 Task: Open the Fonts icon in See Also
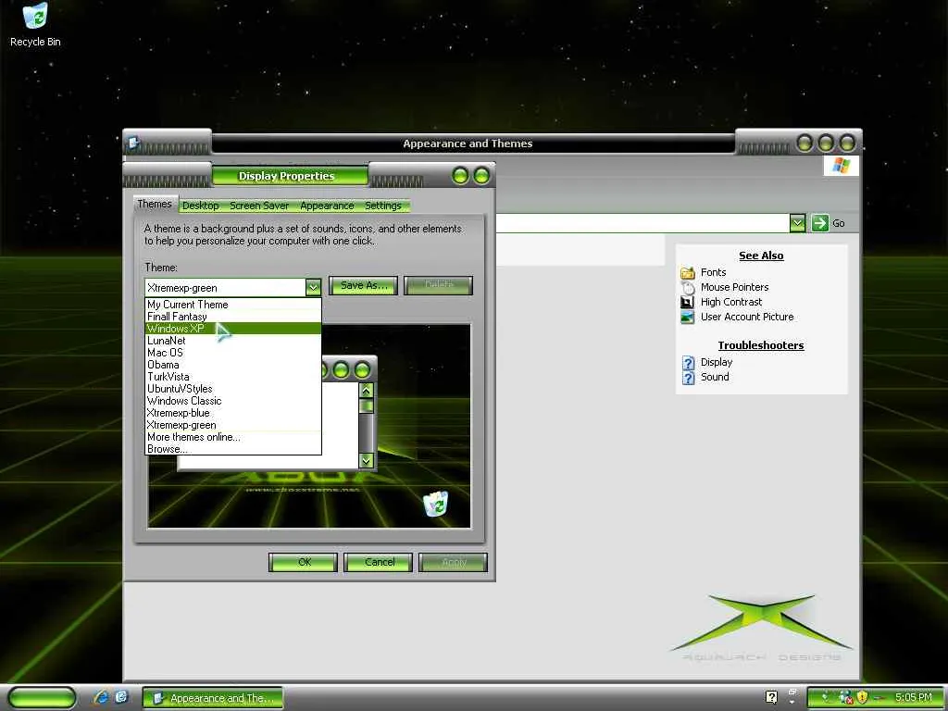point(688,273)
